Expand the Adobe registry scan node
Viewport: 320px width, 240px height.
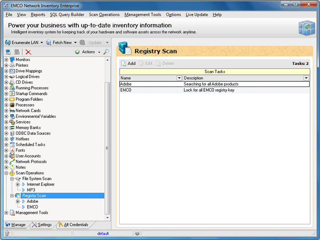(x=18, y=201)
